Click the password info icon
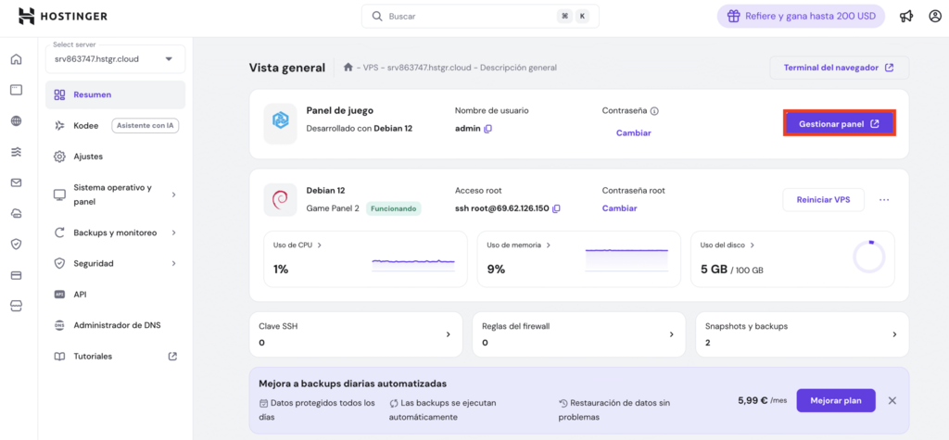949x440 pixels. 654,111
